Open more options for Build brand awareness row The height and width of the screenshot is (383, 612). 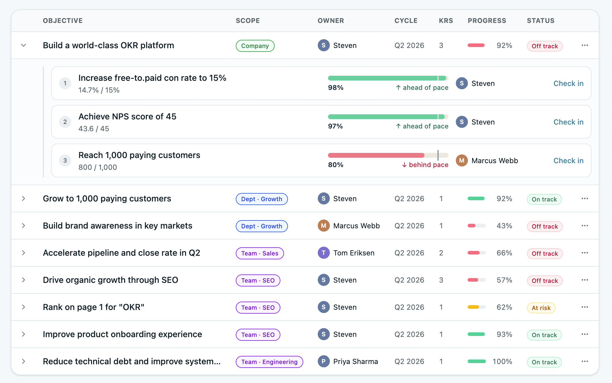click(585, 226)
